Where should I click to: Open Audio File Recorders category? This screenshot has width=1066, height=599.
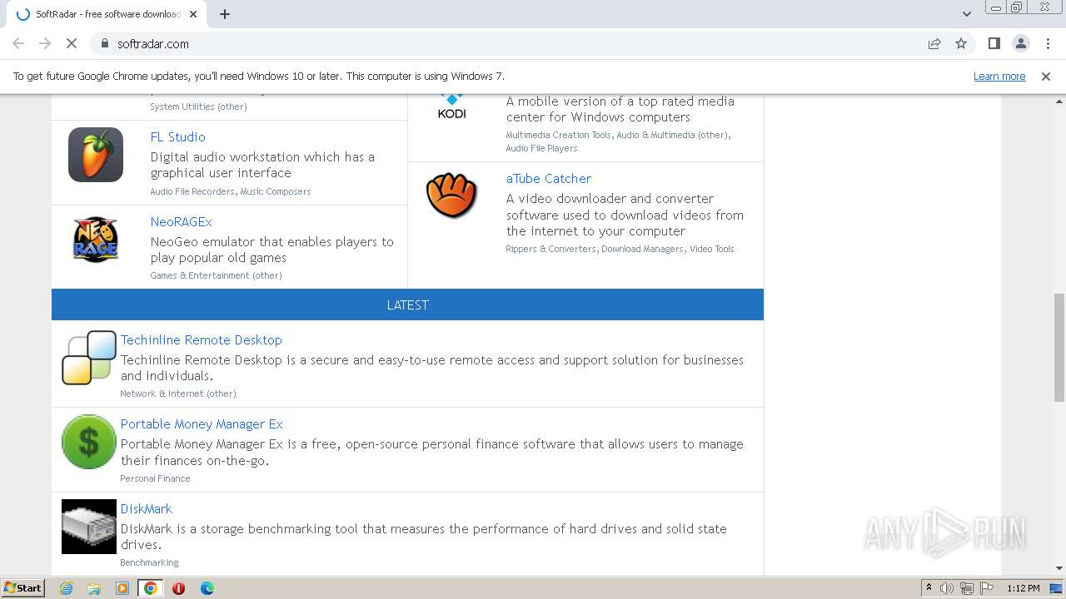192,191
